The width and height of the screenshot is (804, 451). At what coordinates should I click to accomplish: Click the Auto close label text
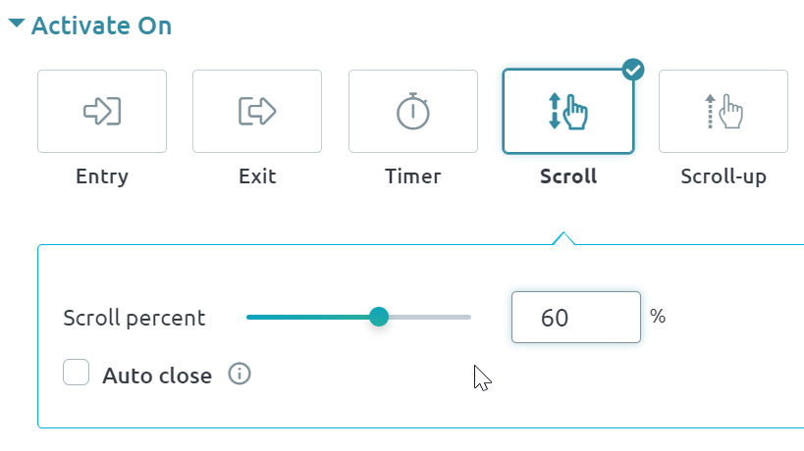pos(157,375)
